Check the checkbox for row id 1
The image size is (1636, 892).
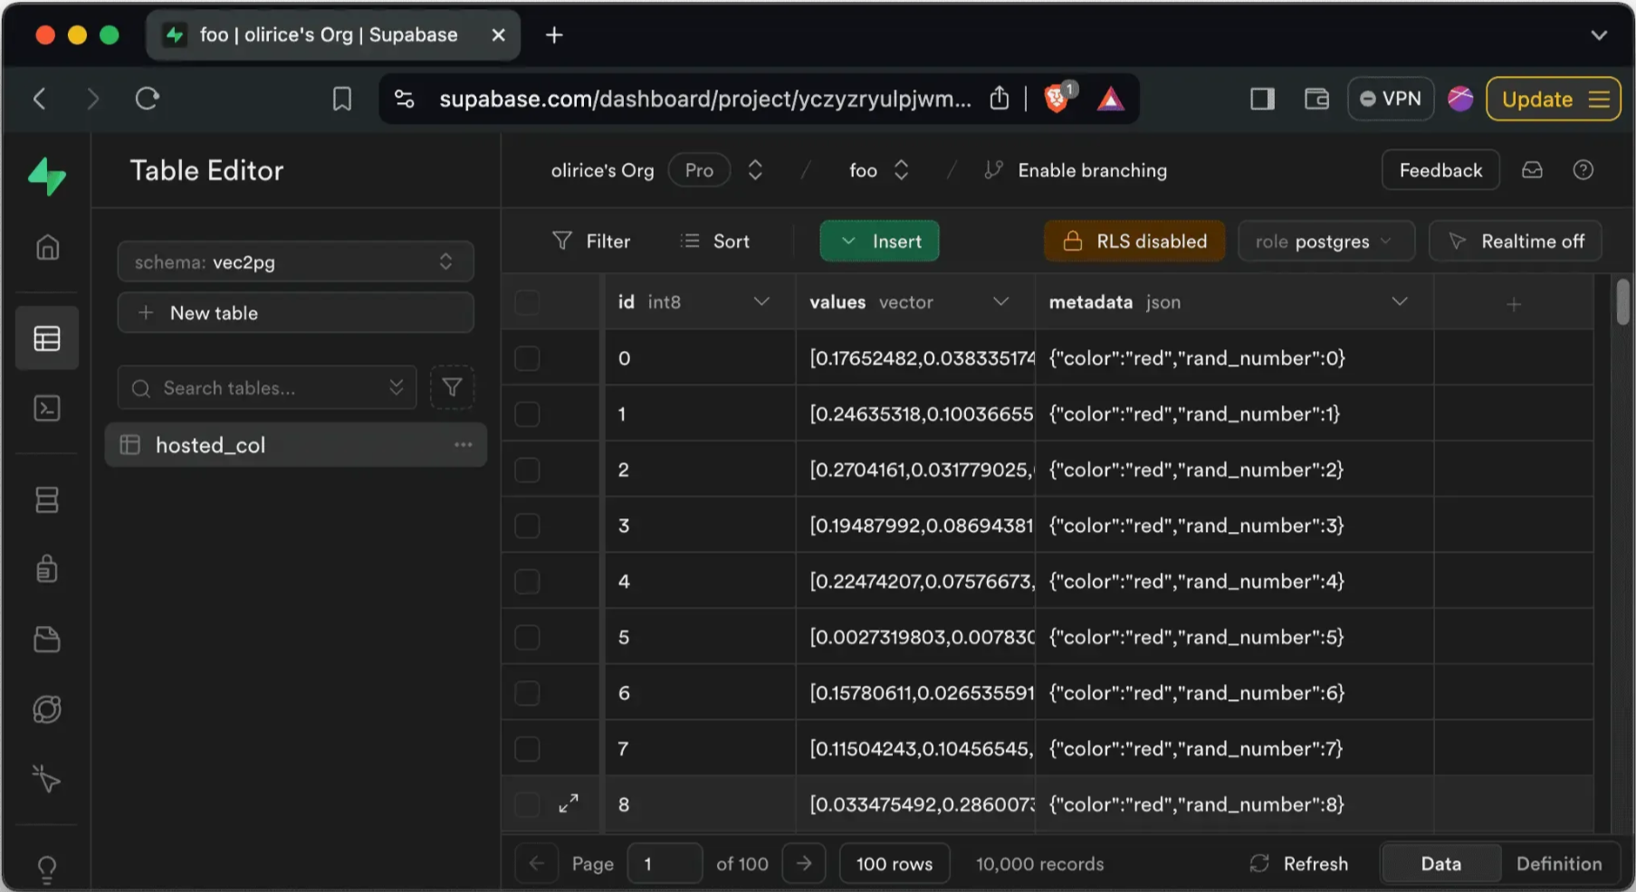[527, 414]
